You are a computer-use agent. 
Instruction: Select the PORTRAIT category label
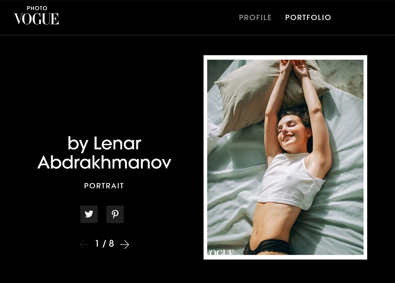104,186
